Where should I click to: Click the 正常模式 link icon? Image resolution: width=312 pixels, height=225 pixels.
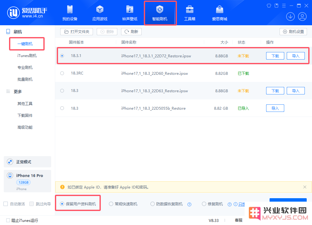[x=10, y=162]
